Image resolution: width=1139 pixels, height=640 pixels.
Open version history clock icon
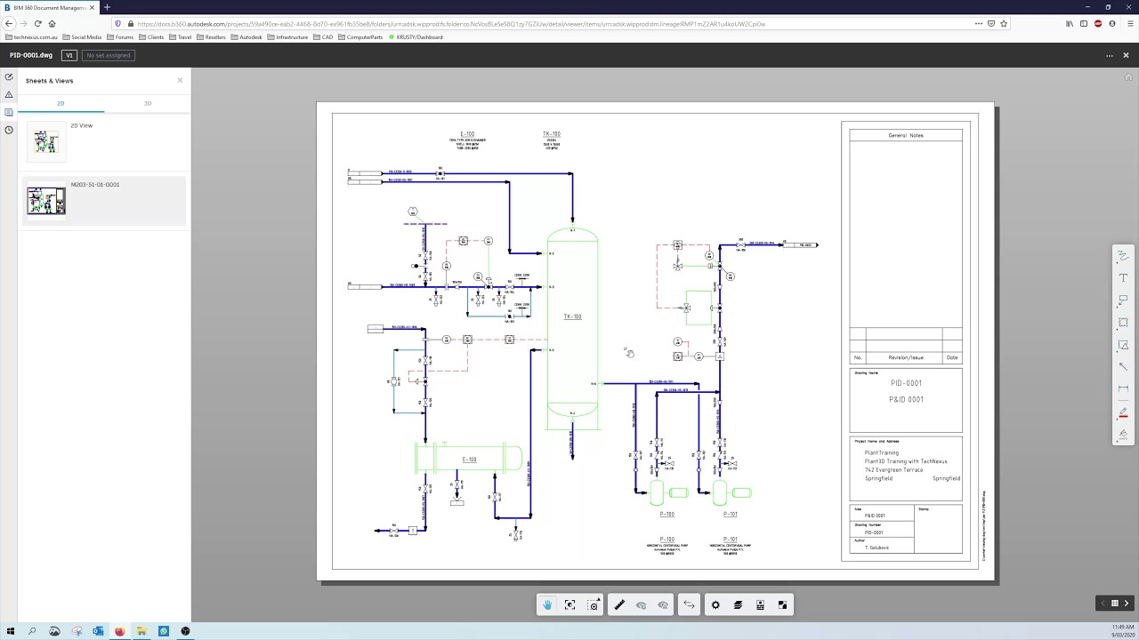[x=9, y=130]
